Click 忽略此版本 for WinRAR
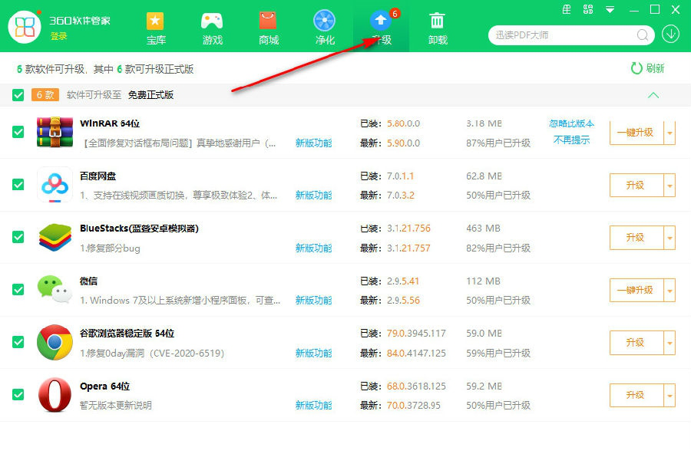The width and height of the screenshot is (691, 467). click(571, 123)
